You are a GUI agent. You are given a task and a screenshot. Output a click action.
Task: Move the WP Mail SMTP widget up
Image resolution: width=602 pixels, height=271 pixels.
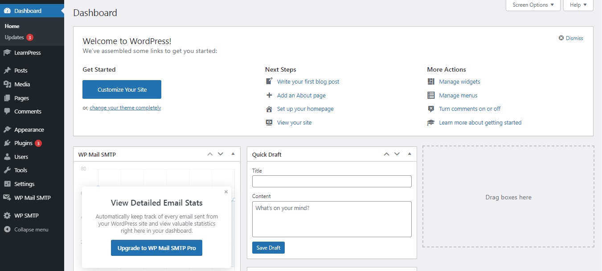pyautogui.click(x=210, y=154)
